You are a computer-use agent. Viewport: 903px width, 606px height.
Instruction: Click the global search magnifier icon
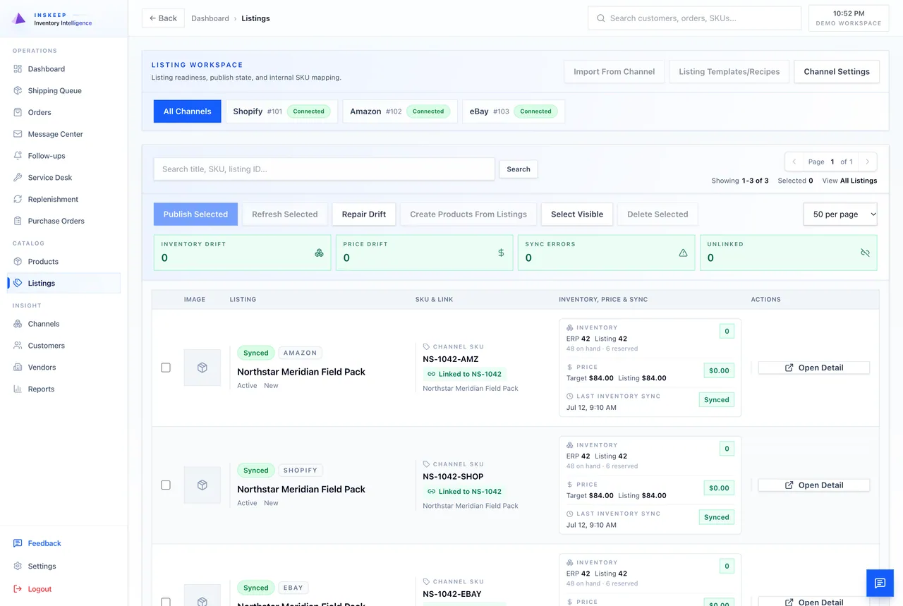point(601,18)
